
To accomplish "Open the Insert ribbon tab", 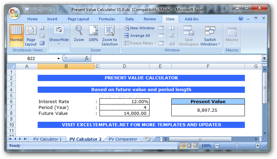I will (52, 19).
